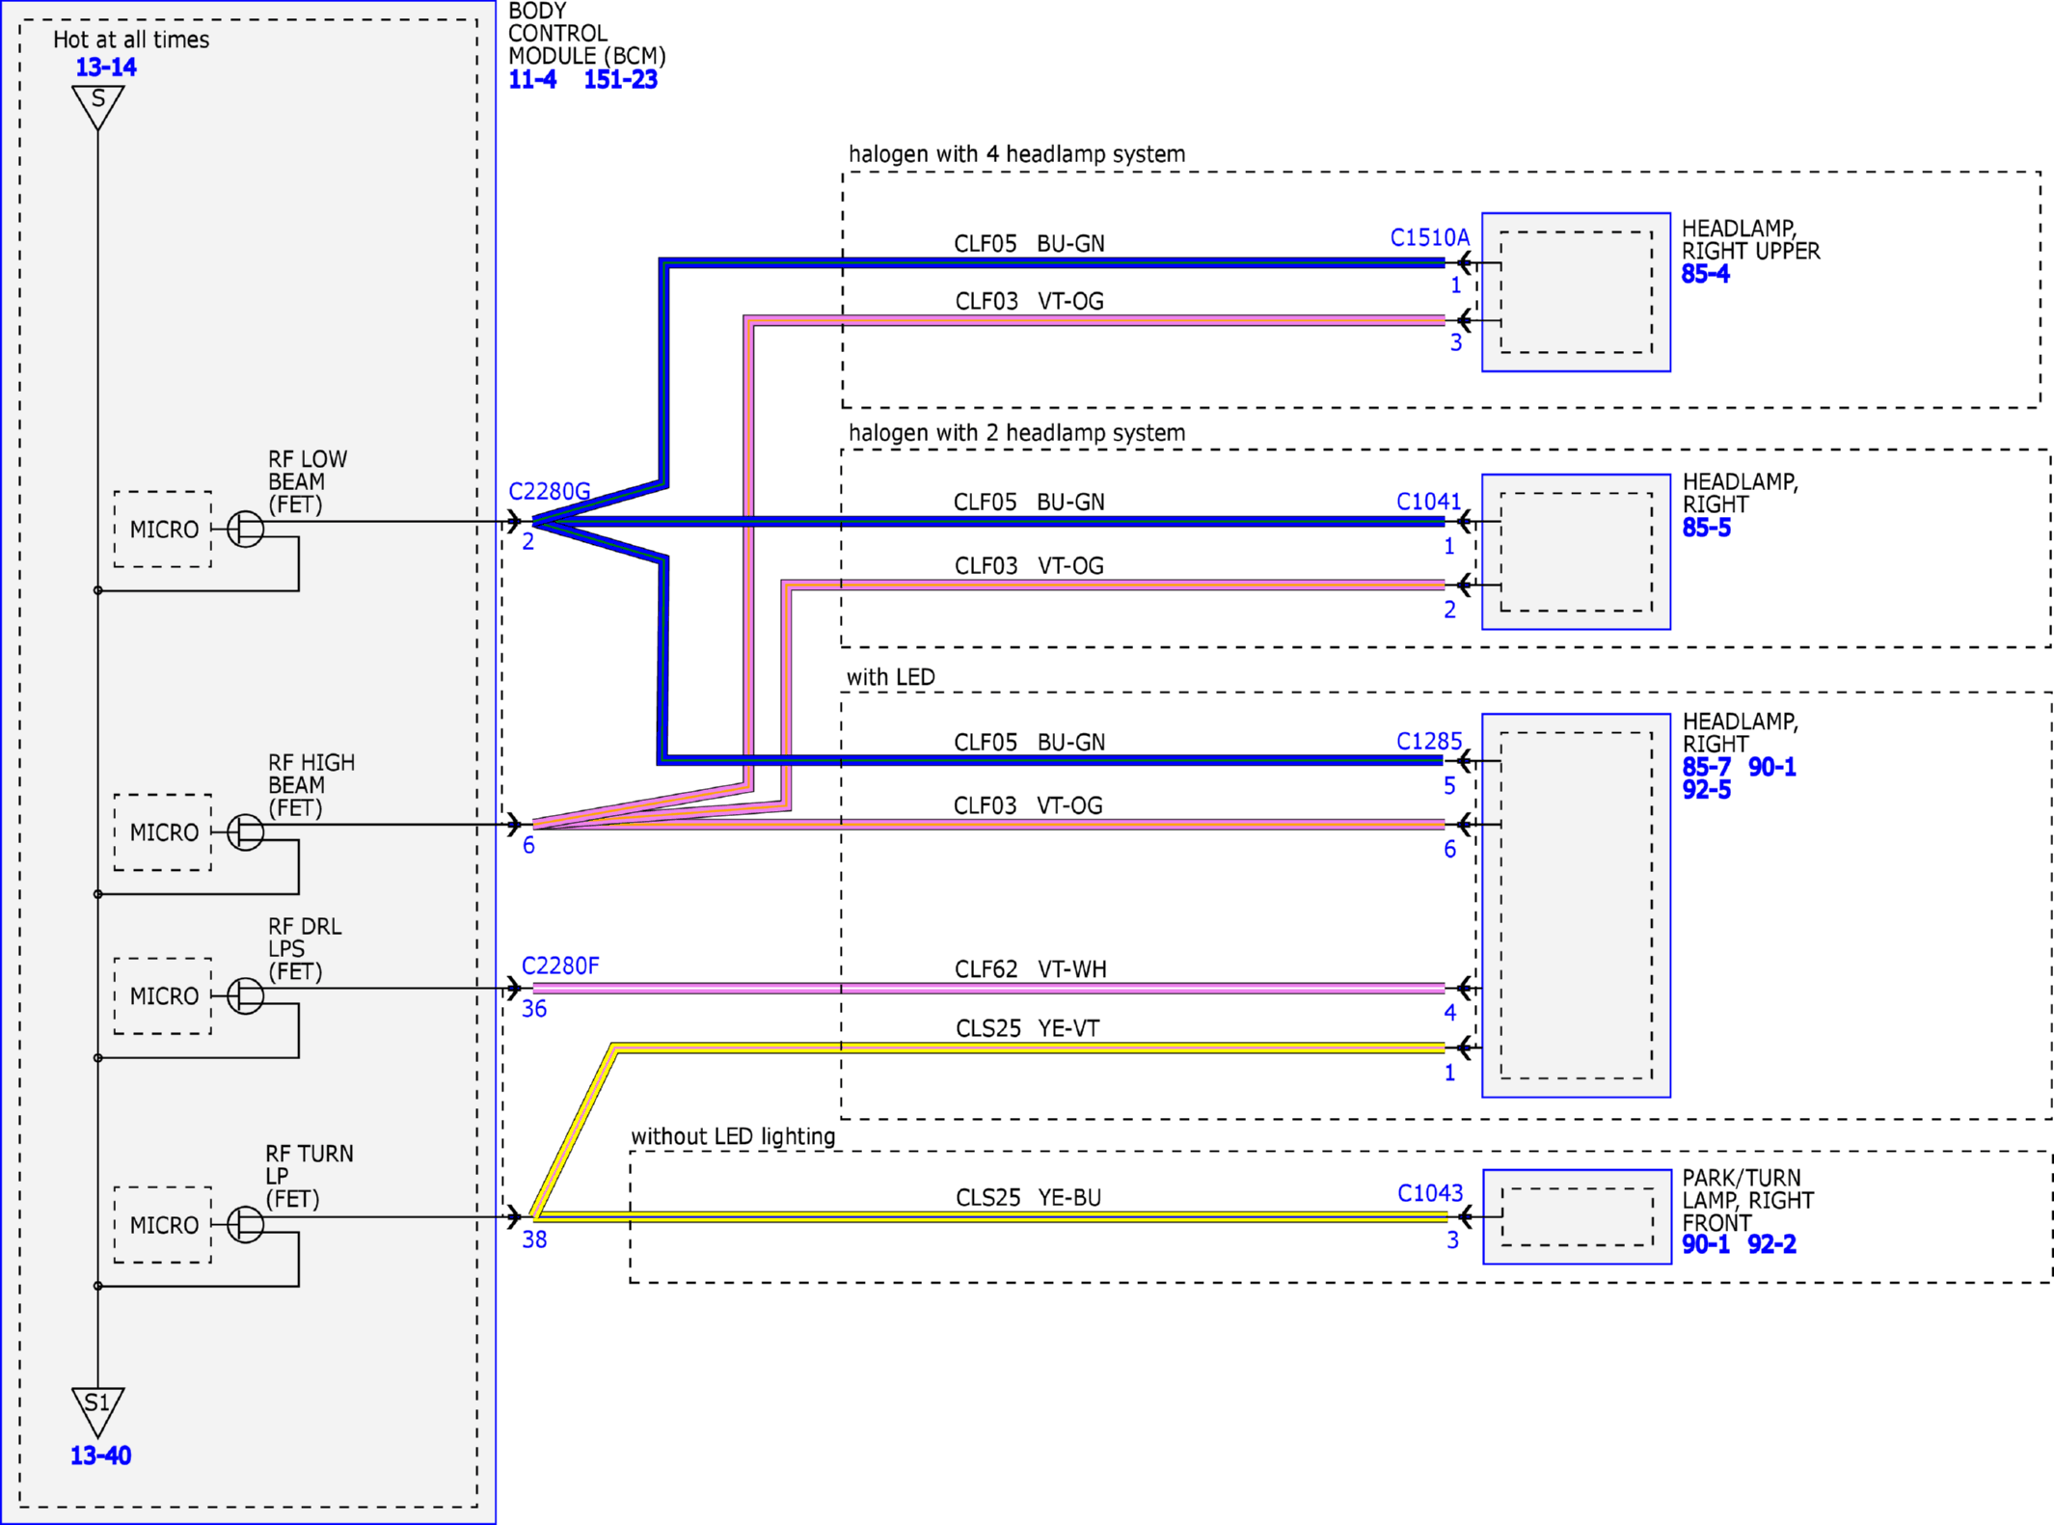This screenshot has width=2054, height=1525.
Task: Click connector label C1043
Action: click(x=1430, y=1193)
